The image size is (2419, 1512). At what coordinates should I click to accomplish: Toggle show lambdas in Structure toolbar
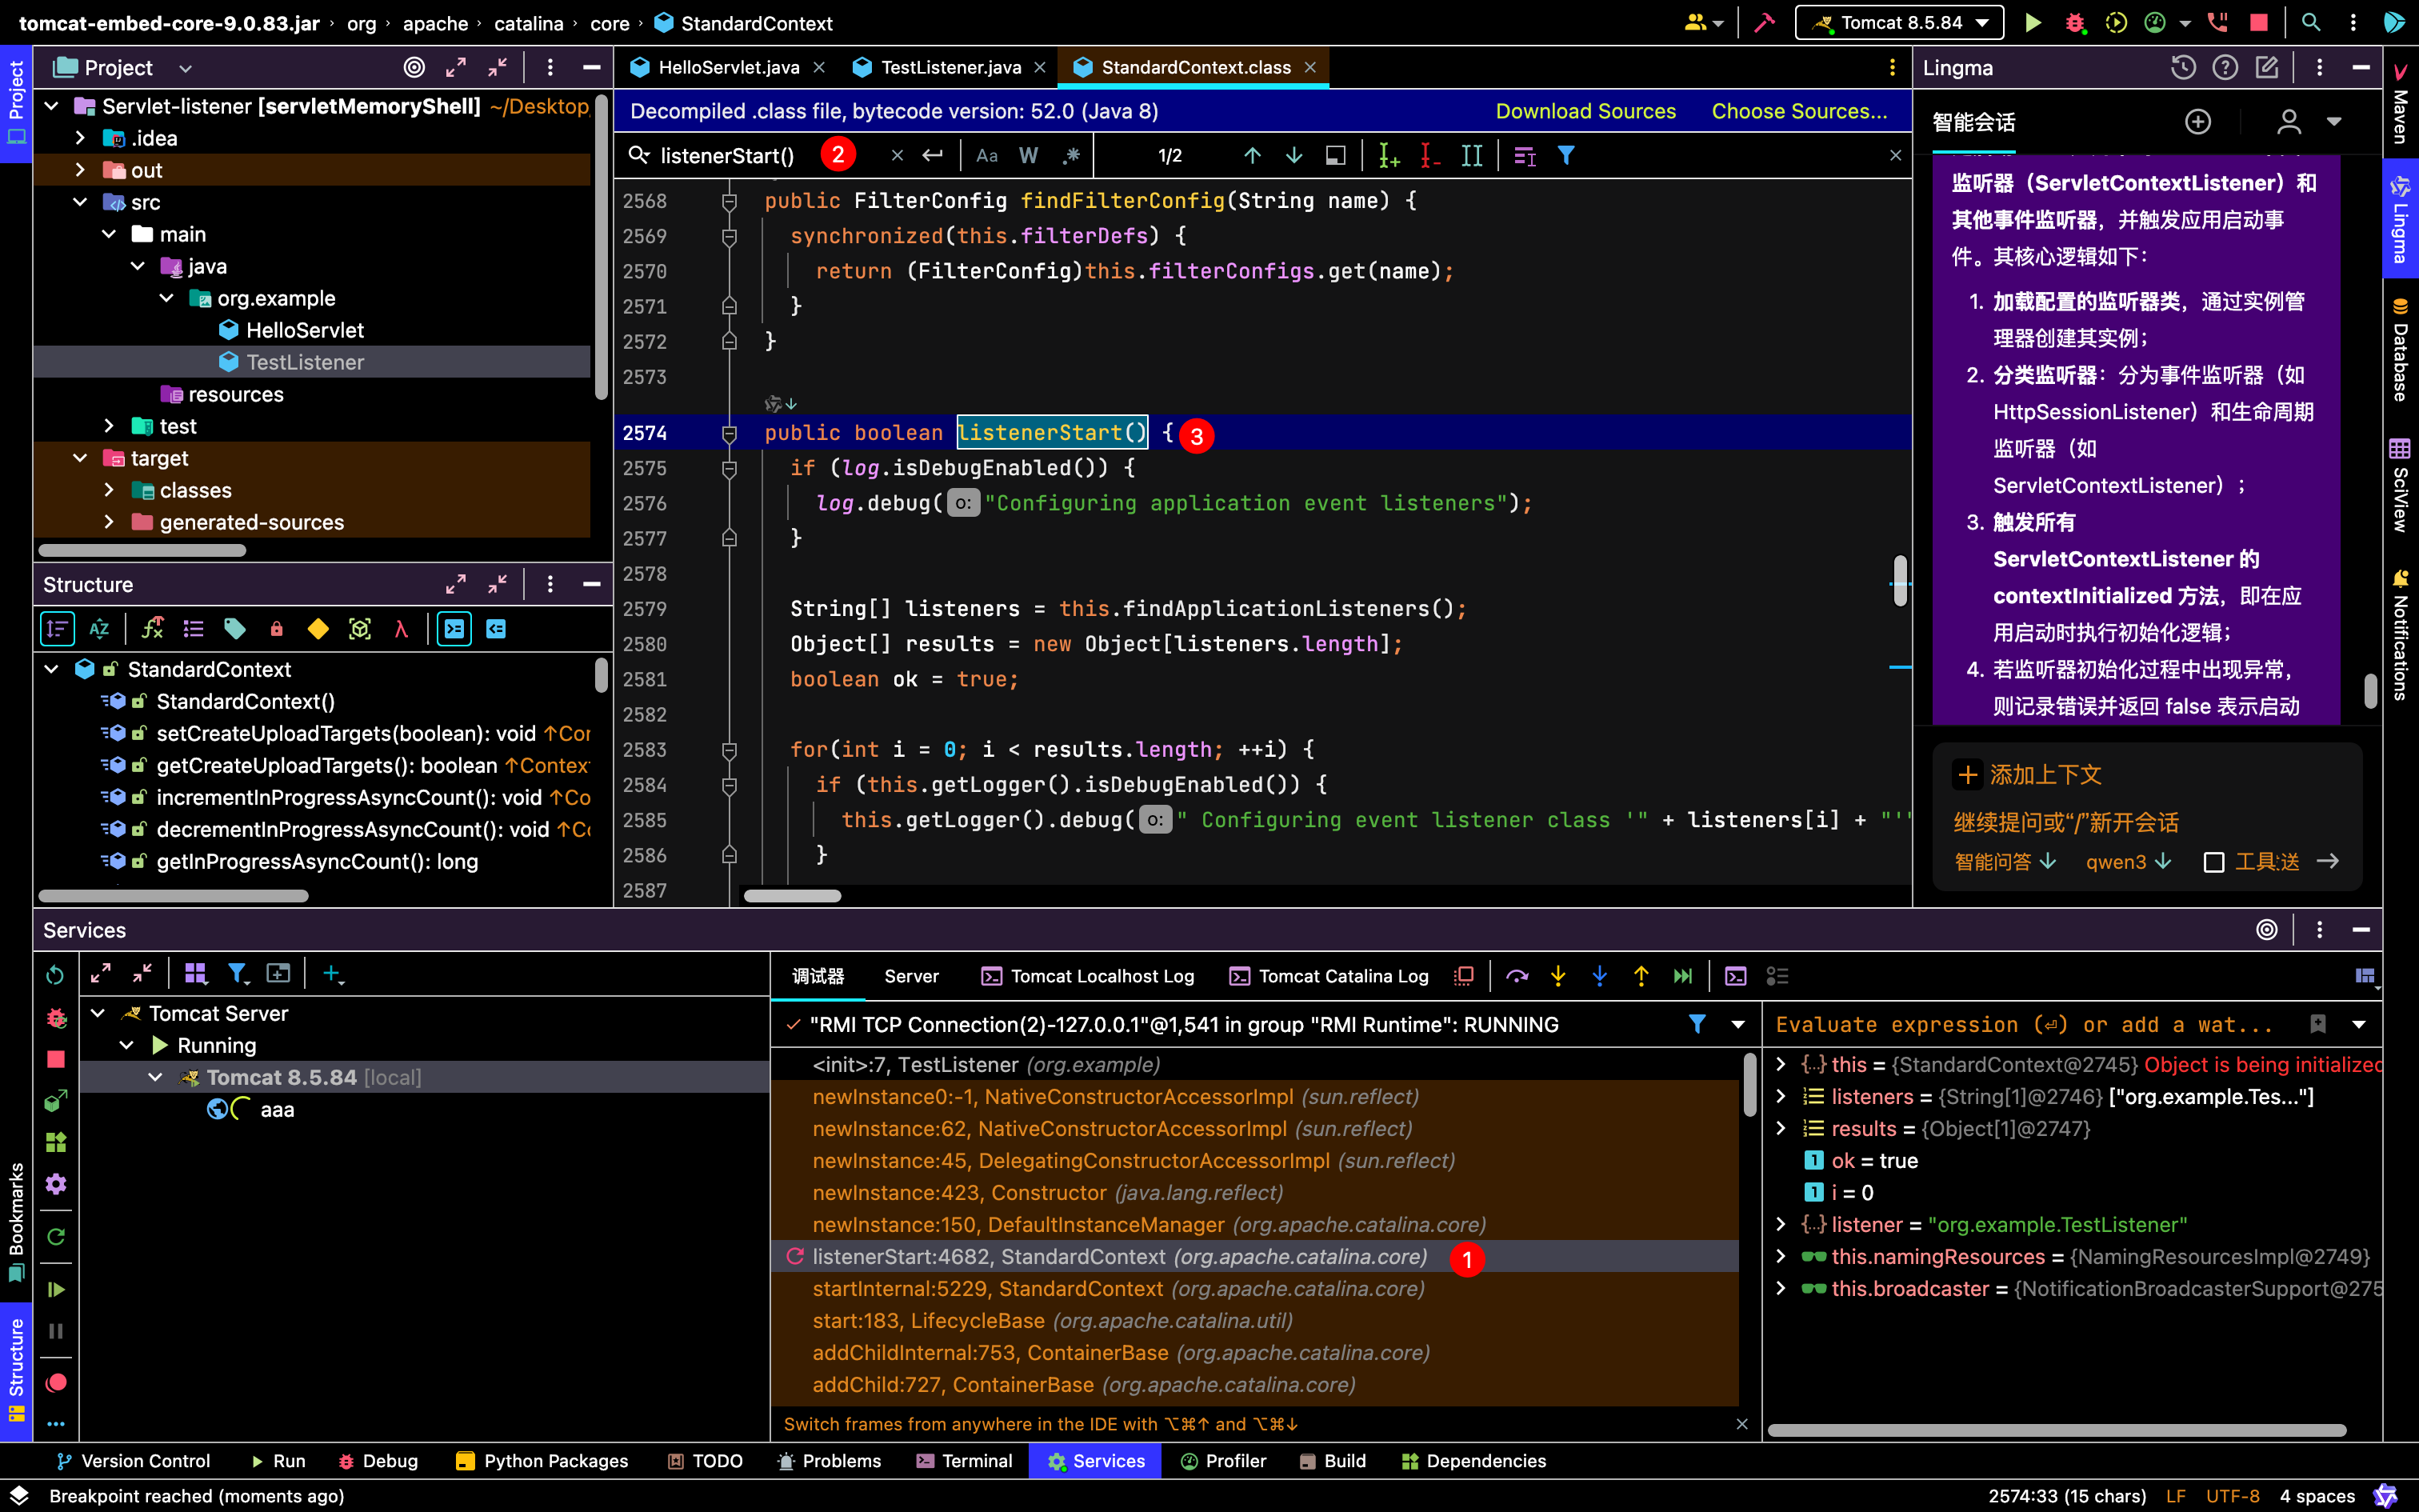[401, 629]
